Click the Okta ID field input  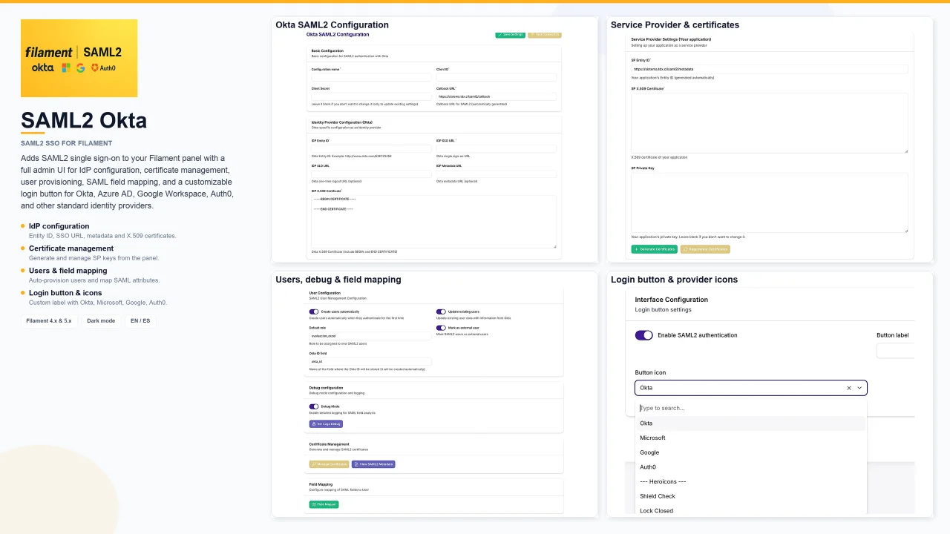click(x=370, y=361)
